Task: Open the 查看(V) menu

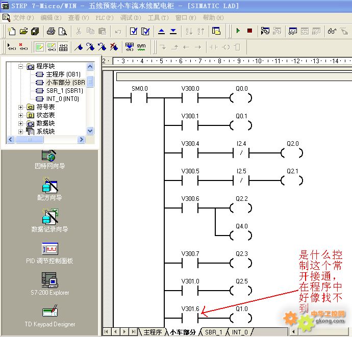Action: pos(79,18)
